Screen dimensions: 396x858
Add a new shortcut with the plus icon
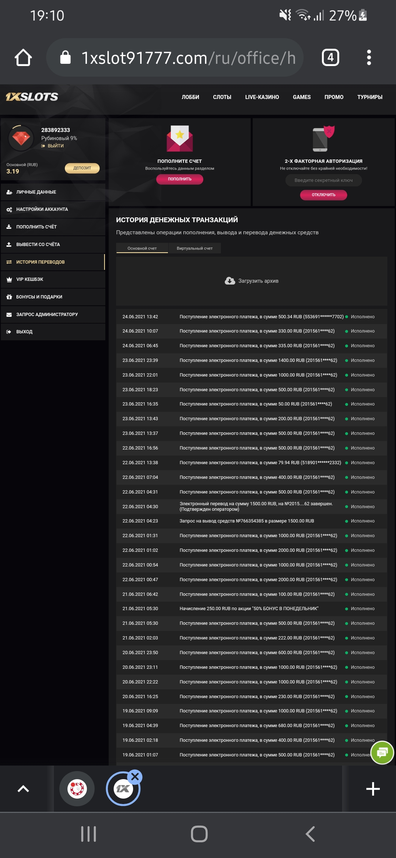click(x=373, y=789)
